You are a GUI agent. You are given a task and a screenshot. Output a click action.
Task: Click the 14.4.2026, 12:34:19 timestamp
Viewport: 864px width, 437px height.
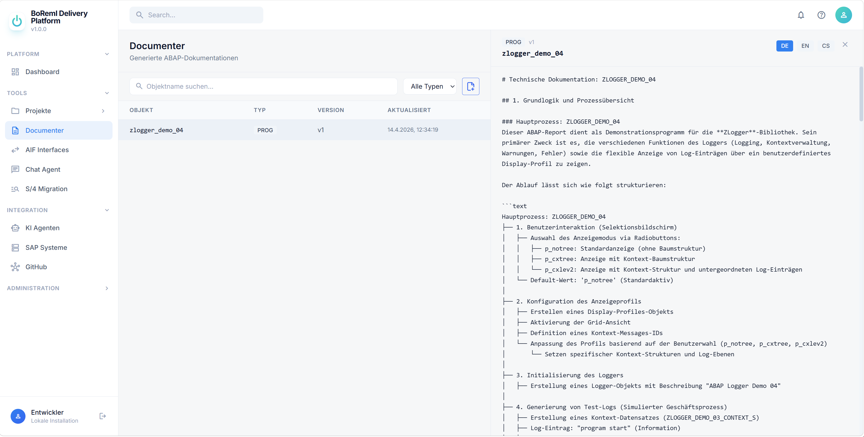pyautogui.click(x=412, y=130)
